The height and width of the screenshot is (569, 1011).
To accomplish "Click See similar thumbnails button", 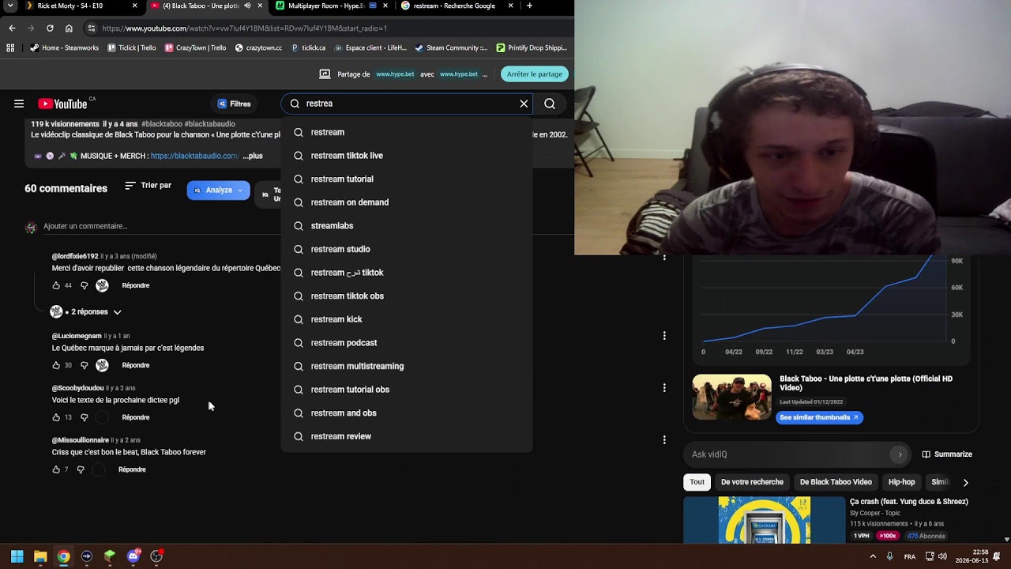I will [x=819, y=417].
